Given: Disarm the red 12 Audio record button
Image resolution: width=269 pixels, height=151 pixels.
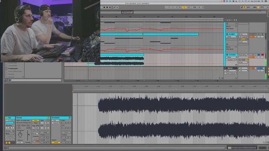Looking at the screenshot, I should (262, 55).
